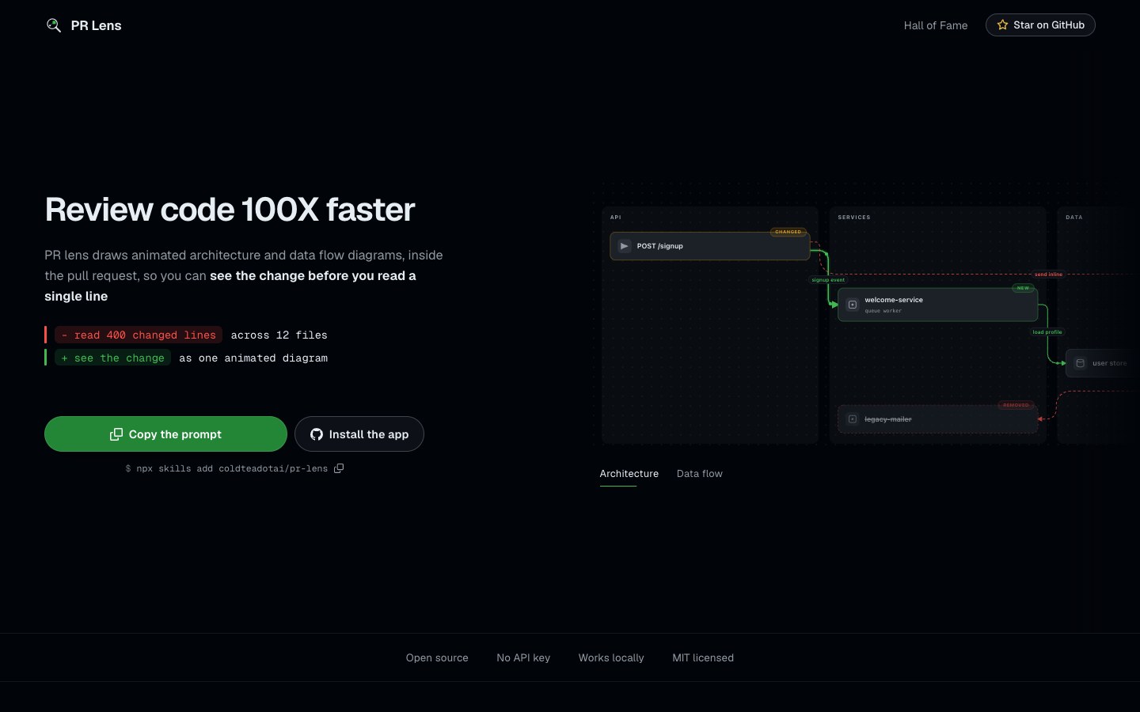This screenshot has height=712, width=1140.
Task: Click the legacy-mailer node icon
Action: pyautogui.click(x=853, y=419)
